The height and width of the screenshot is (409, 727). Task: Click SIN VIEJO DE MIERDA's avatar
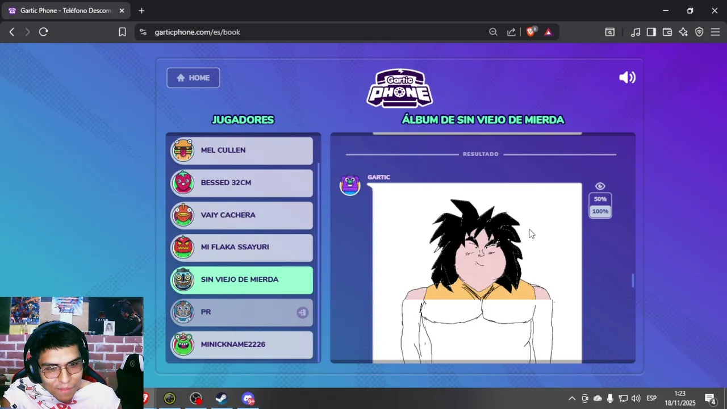pyautogui.click(x=183, y=279)
